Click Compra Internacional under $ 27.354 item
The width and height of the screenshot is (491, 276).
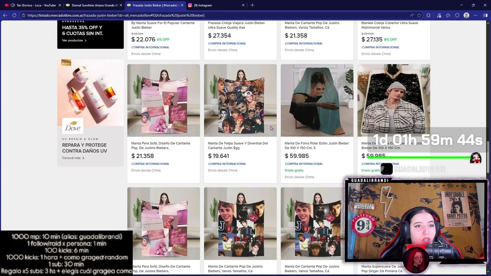point(227,43)
